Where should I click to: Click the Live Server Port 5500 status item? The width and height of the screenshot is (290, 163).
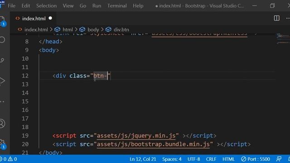click(x=256, y=159)
